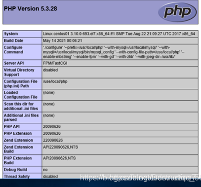Image resolution: width=201 pixels, height=187 pixels.
Task: Select PHP API value 20090626
Action: point(52,126)
